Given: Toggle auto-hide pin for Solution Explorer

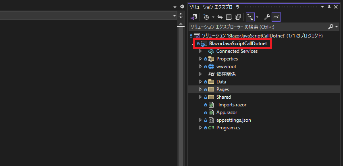Looking at the screenshot, I should (x=329, y=7).
